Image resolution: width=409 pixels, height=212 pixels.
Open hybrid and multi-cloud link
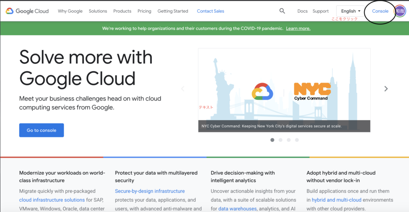click(336, 200)
